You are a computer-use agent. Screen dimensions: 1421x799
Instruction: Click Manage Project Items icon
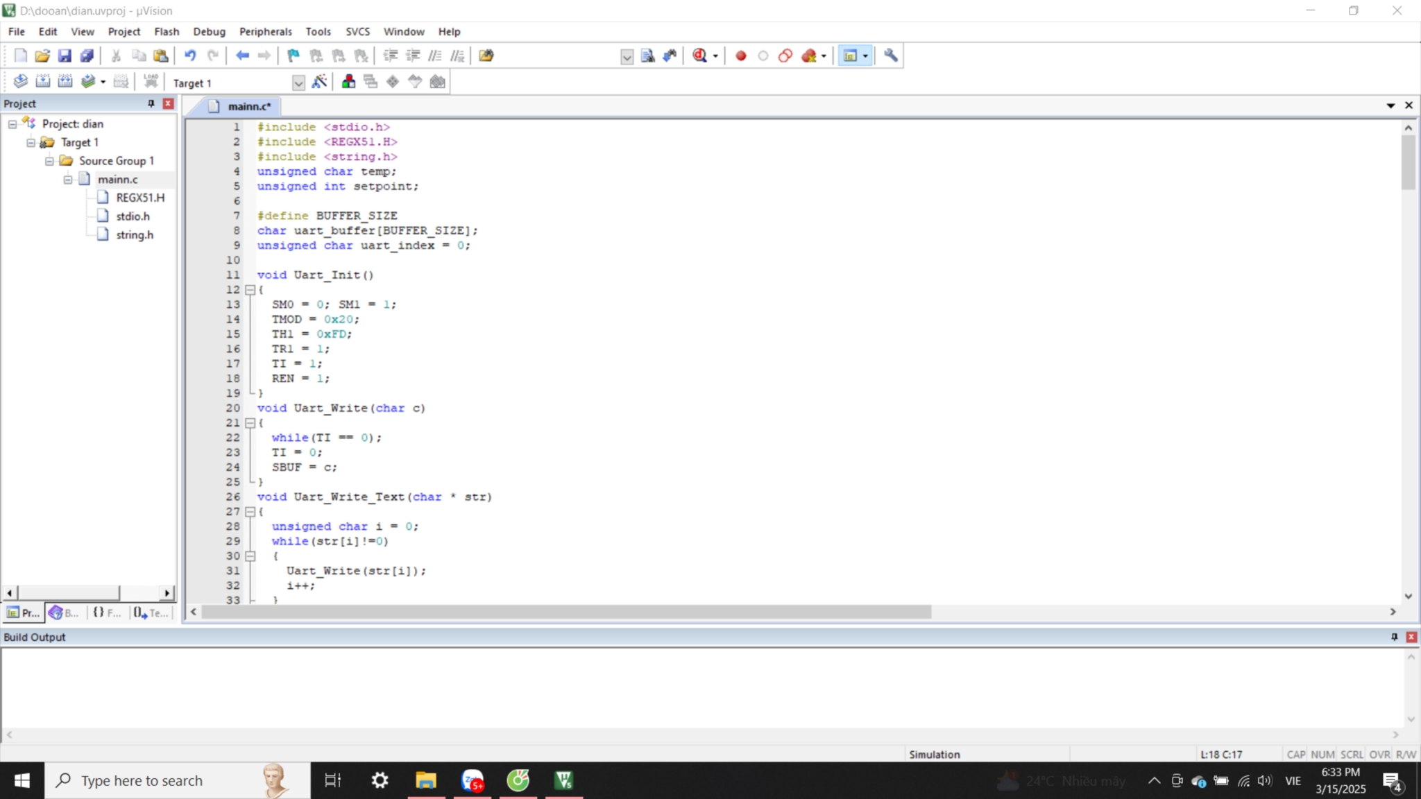pos(348,82)
